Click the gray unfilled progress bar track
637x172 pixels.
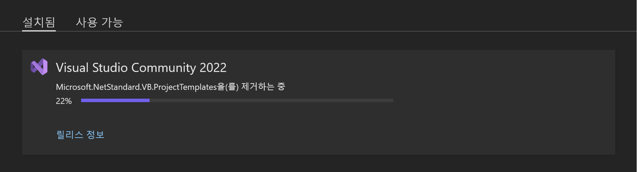click(x=271, y=100)
